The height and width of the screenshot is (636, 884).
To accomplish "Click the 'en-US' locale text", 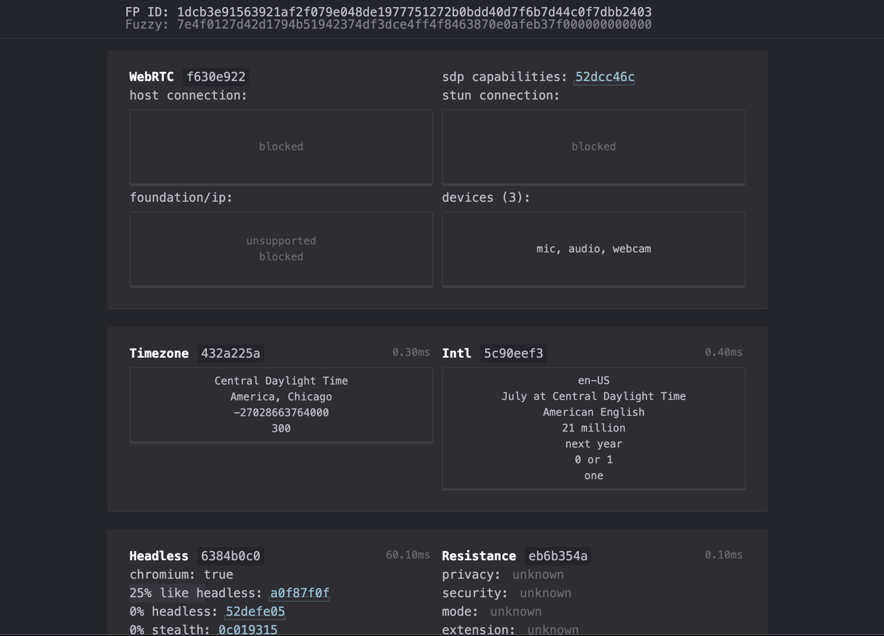I will tap(593, 381).
